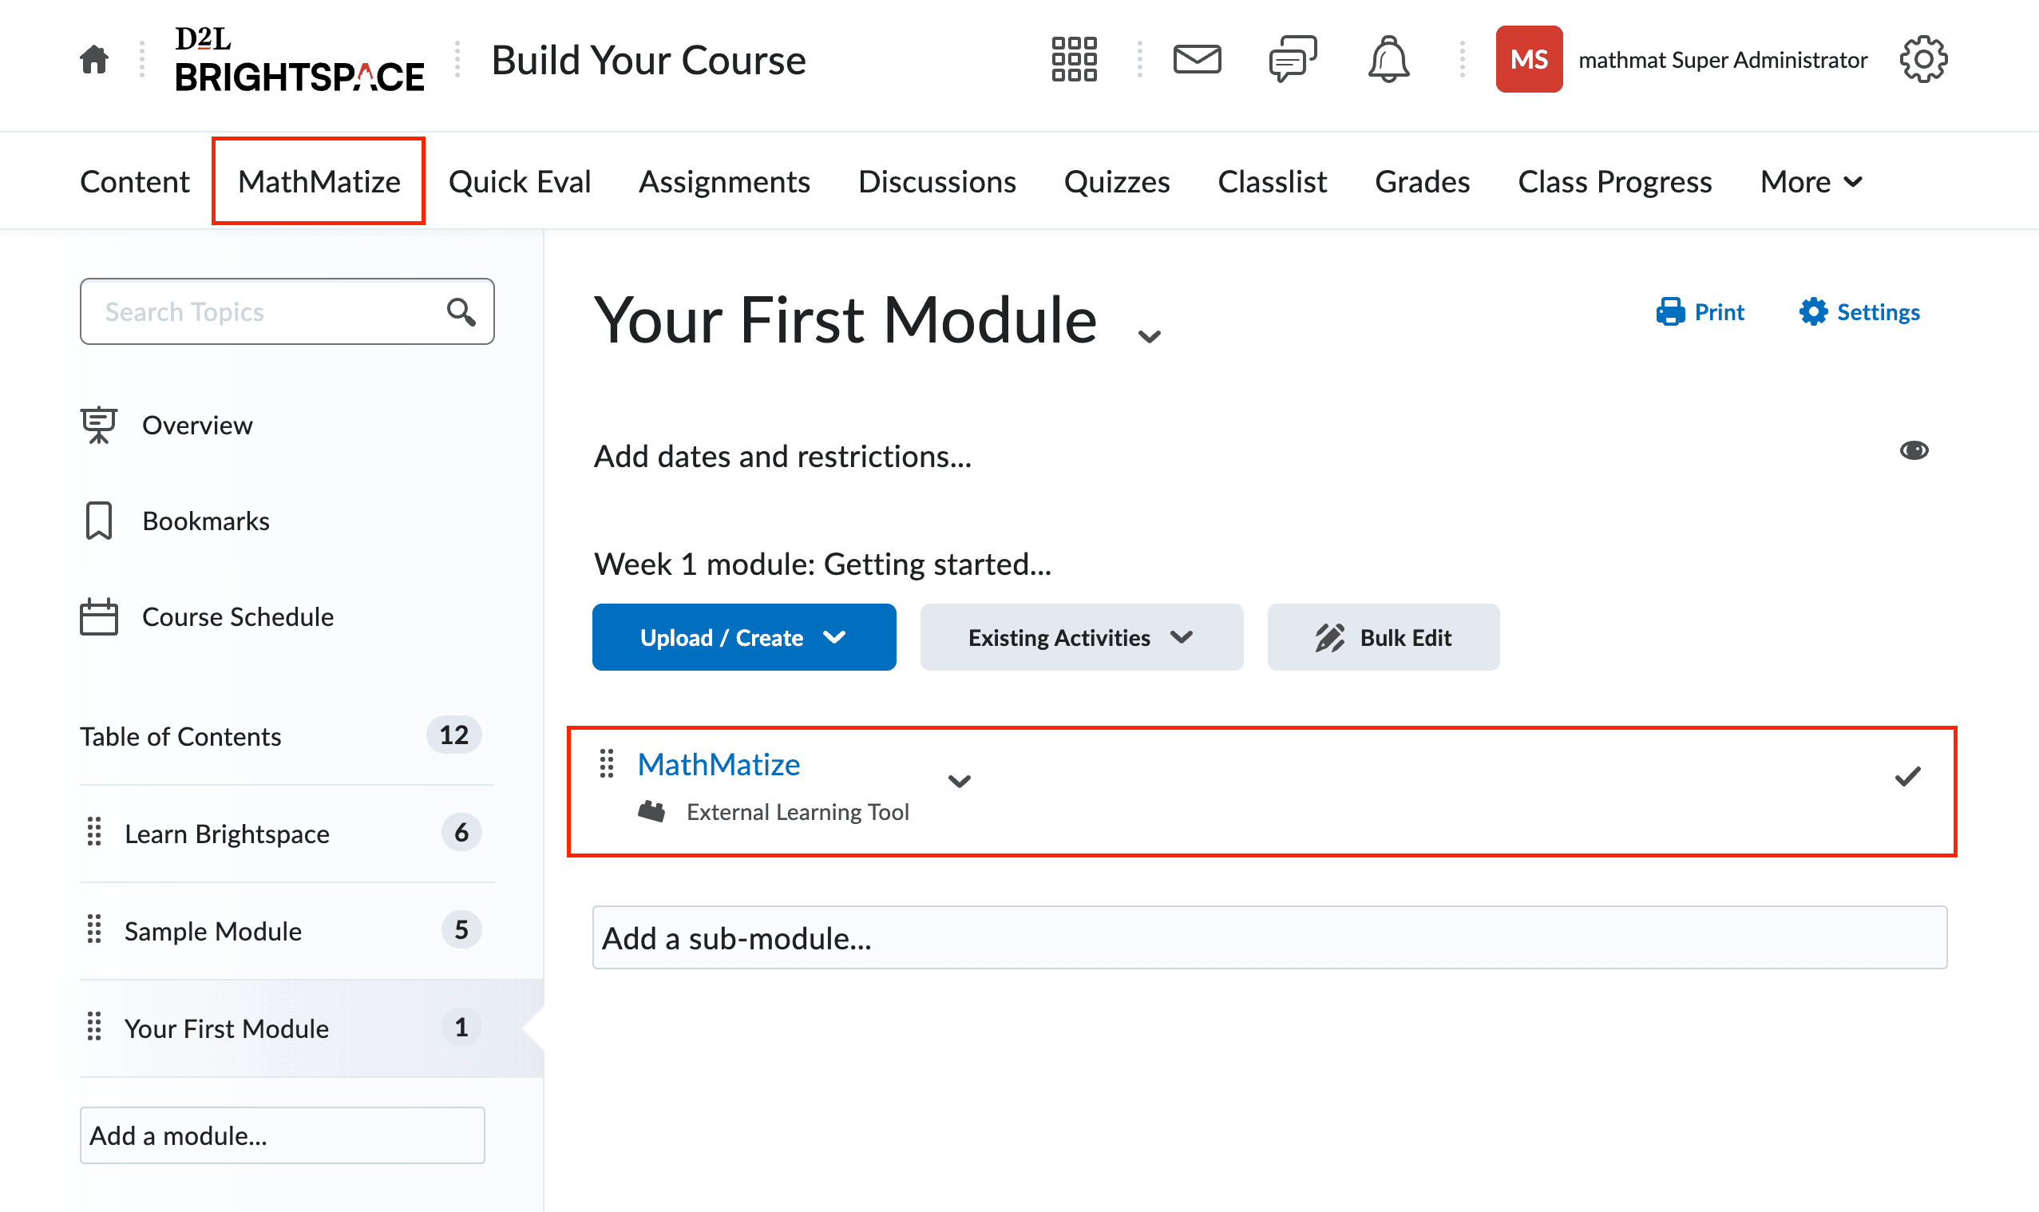This screenshot has height=1212, width=2039.
Task: Click the Add a module field
Action: click(x=282, y=1135)
